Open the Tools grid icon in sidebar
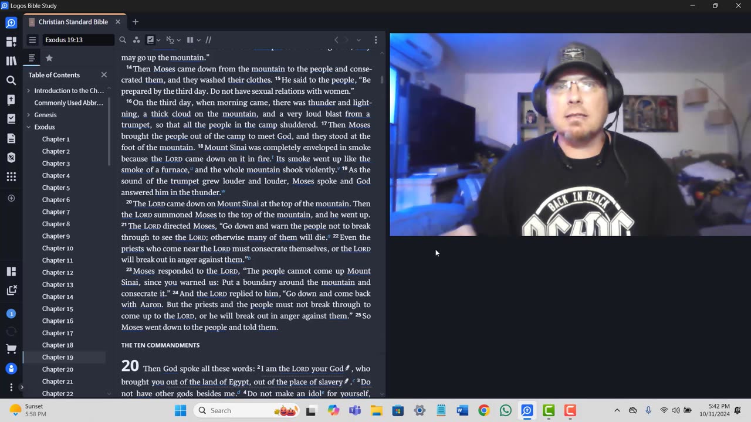Image resolution: width=751 pixels, height=422 pixels. click(x=11, y=176)
